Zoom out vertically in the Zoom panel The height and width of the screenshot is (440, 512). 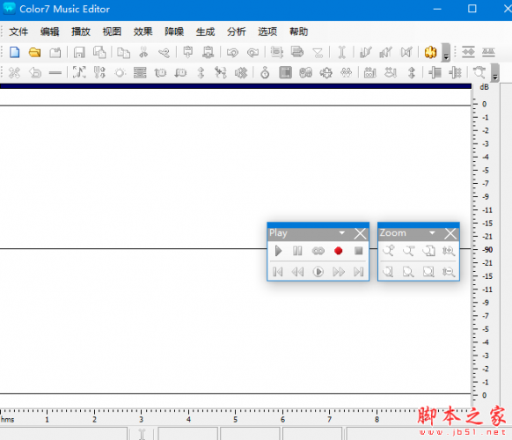click(x=449, y=272)
